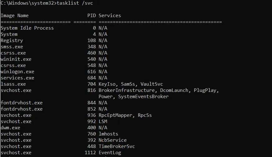Click the System Idle Process entry
The width and height of the screenshot is (272, 157).
click(27, 28)
